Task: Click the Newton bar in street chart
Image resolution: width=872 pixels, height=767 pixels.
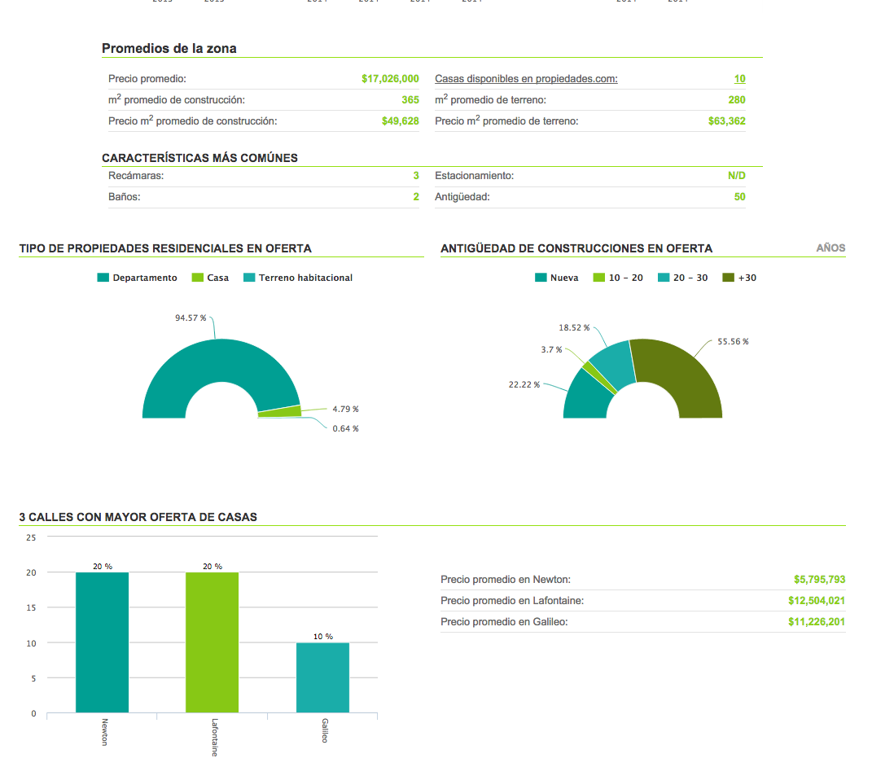Action: (102, 643)
